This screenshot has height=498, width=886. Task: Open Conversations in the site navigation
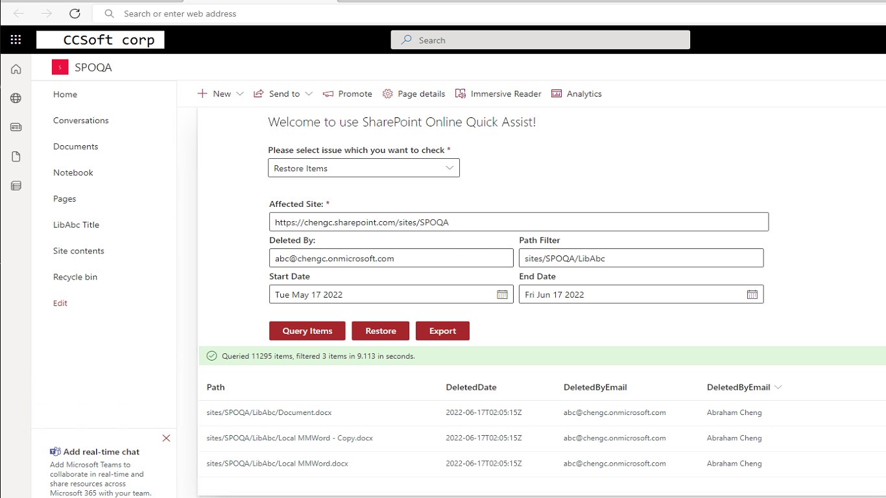(81, 121)
